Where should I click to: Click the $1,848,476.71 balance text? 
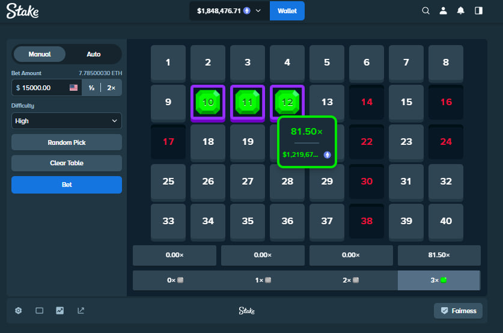pyautogui.click(x=219, y=11)
